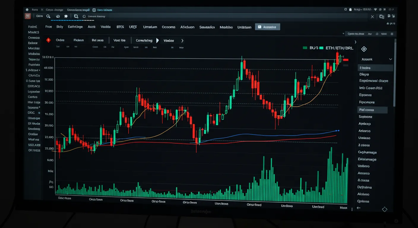Open the search tool in the toolbar

(48, 16)
